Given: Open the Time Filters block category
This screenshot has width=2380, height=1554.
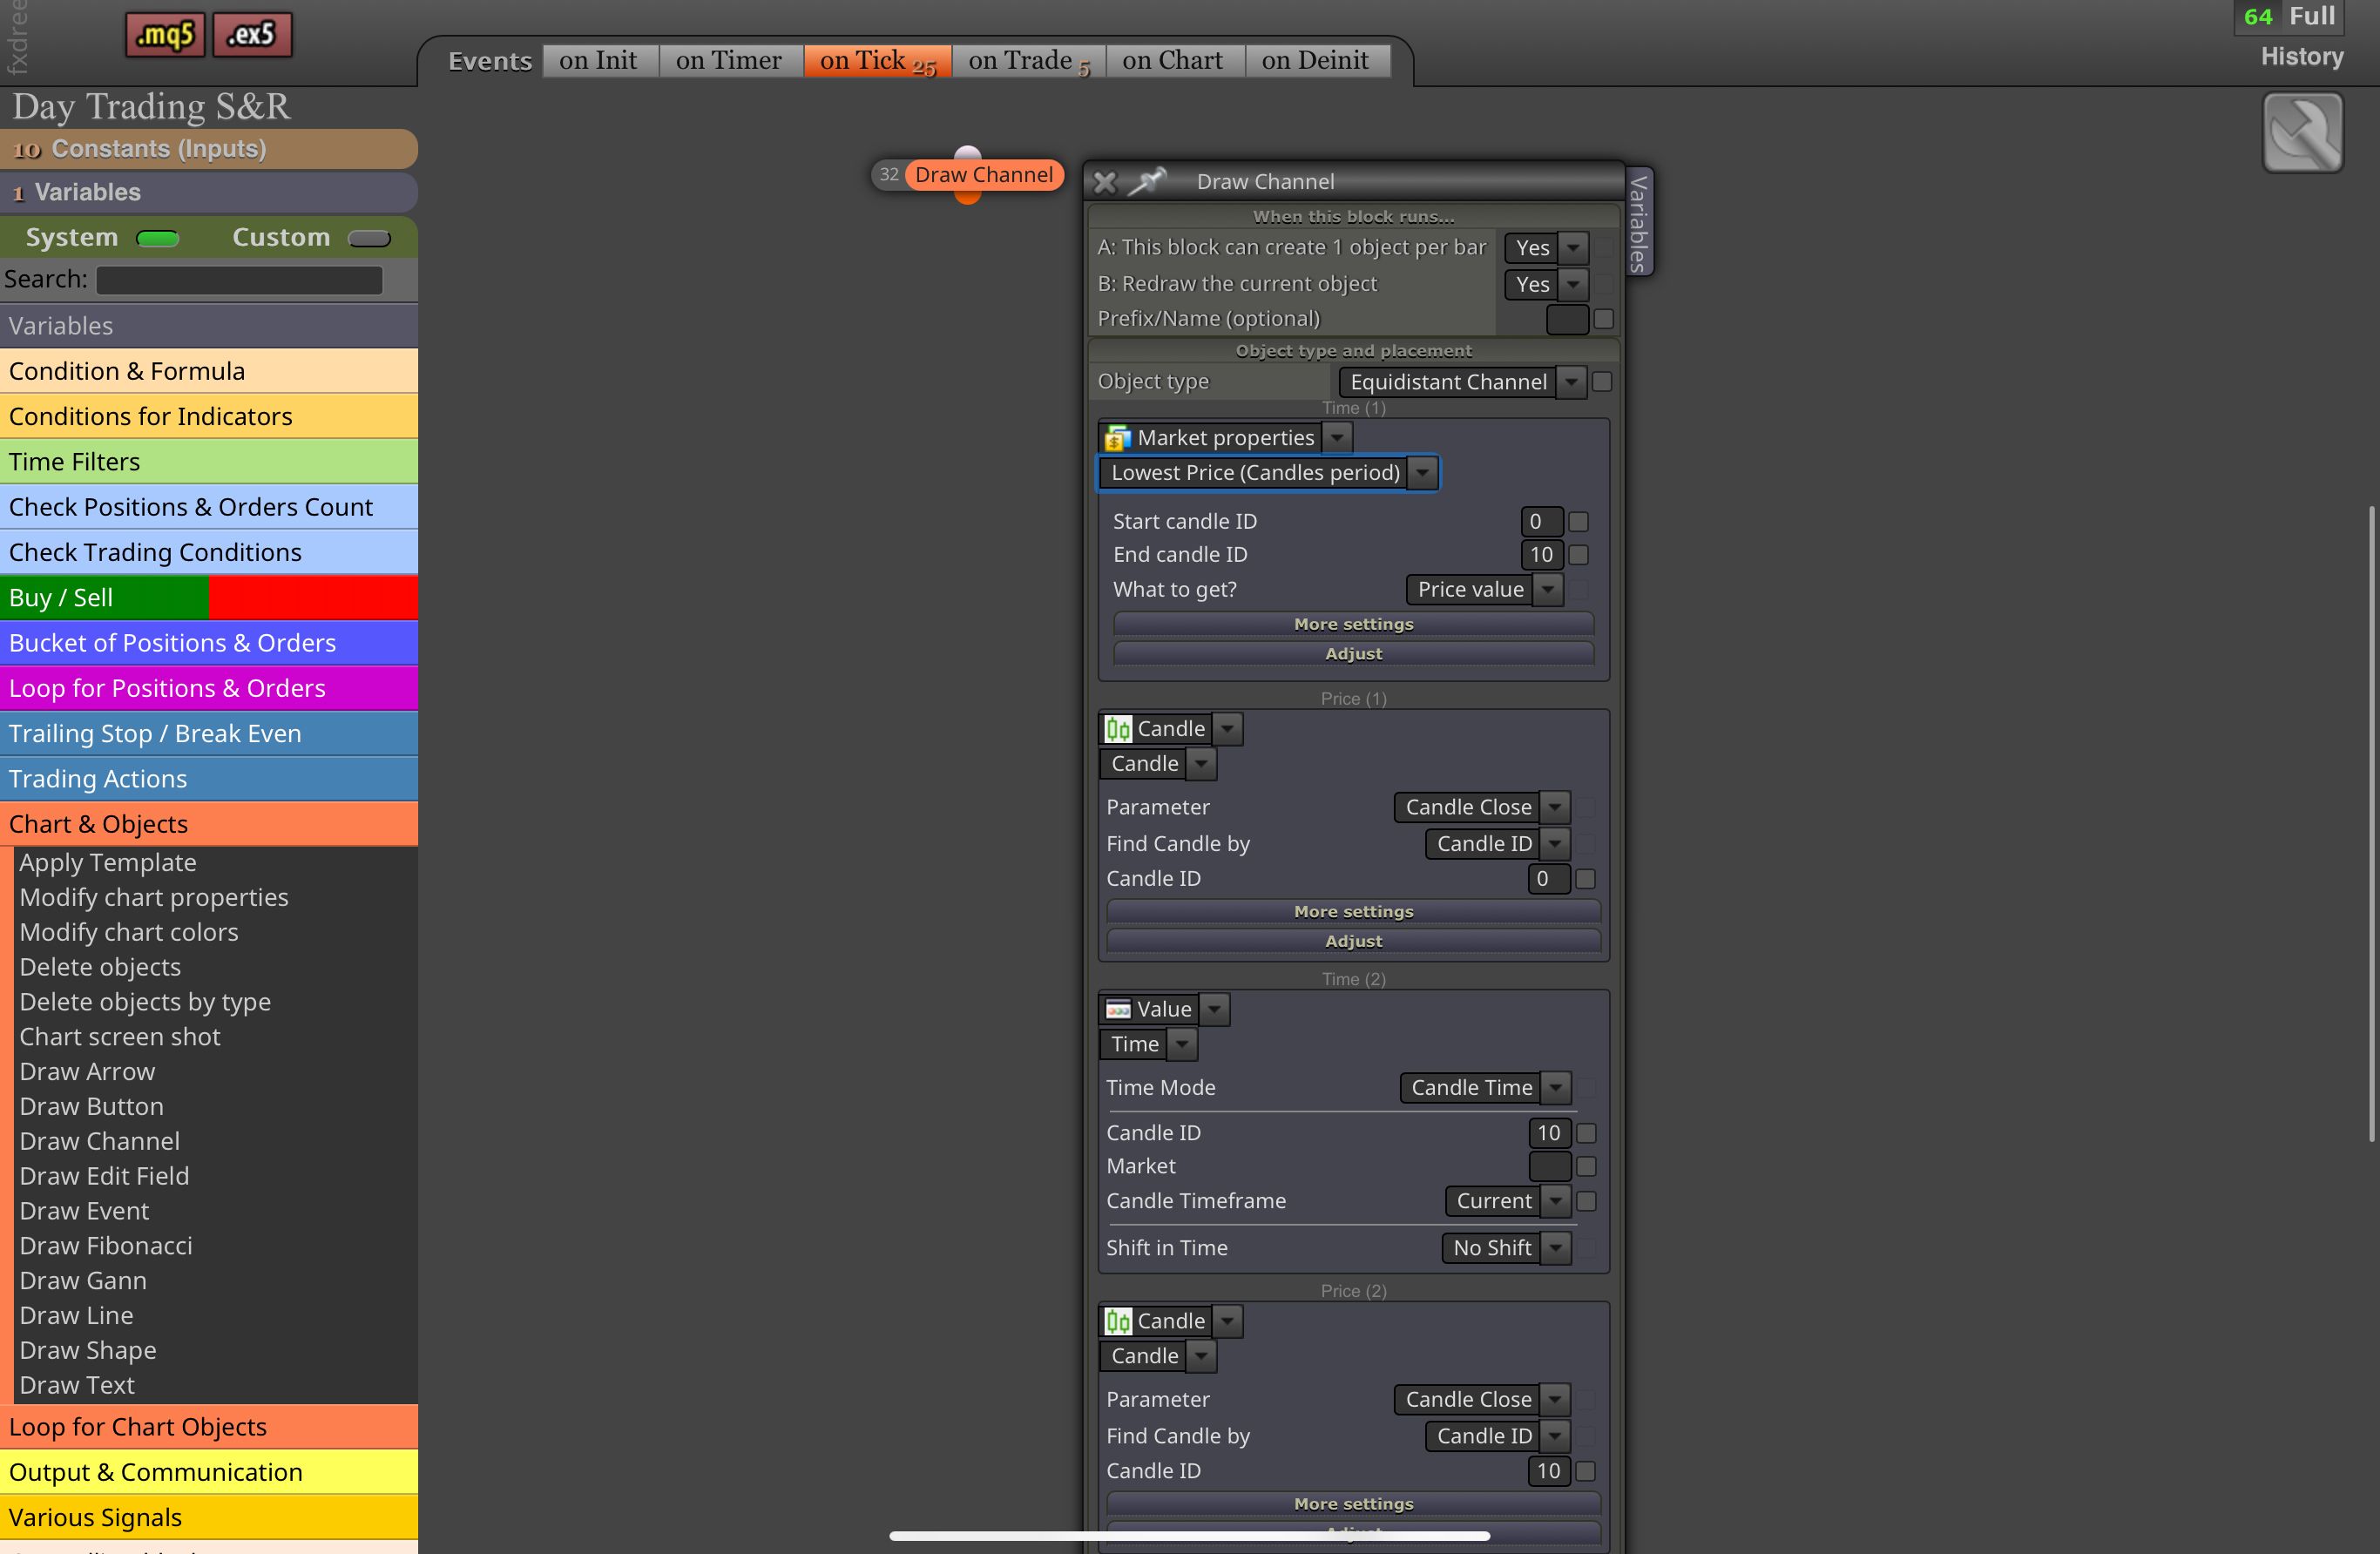Looking at the screenshot, I should click(209, 462).
